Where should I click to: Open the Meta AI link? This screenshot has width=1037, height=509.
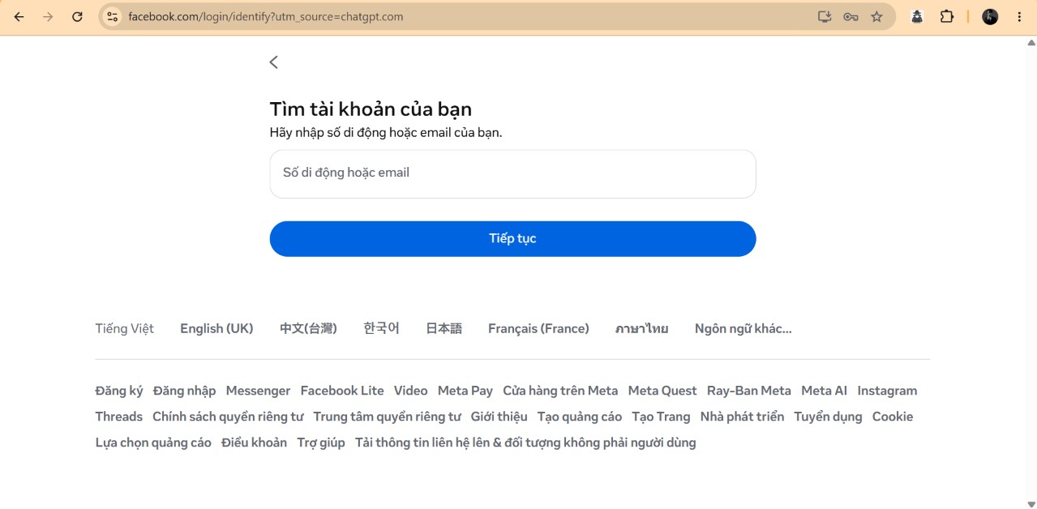(x=824, y=391)
